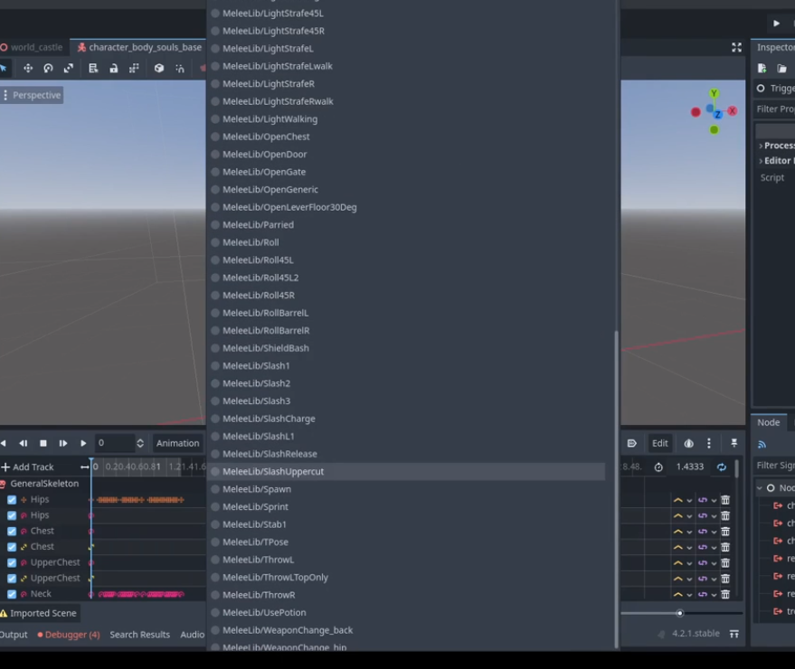
Task: Expand the bottom panel toggle icon
Action: coord(734,634)
